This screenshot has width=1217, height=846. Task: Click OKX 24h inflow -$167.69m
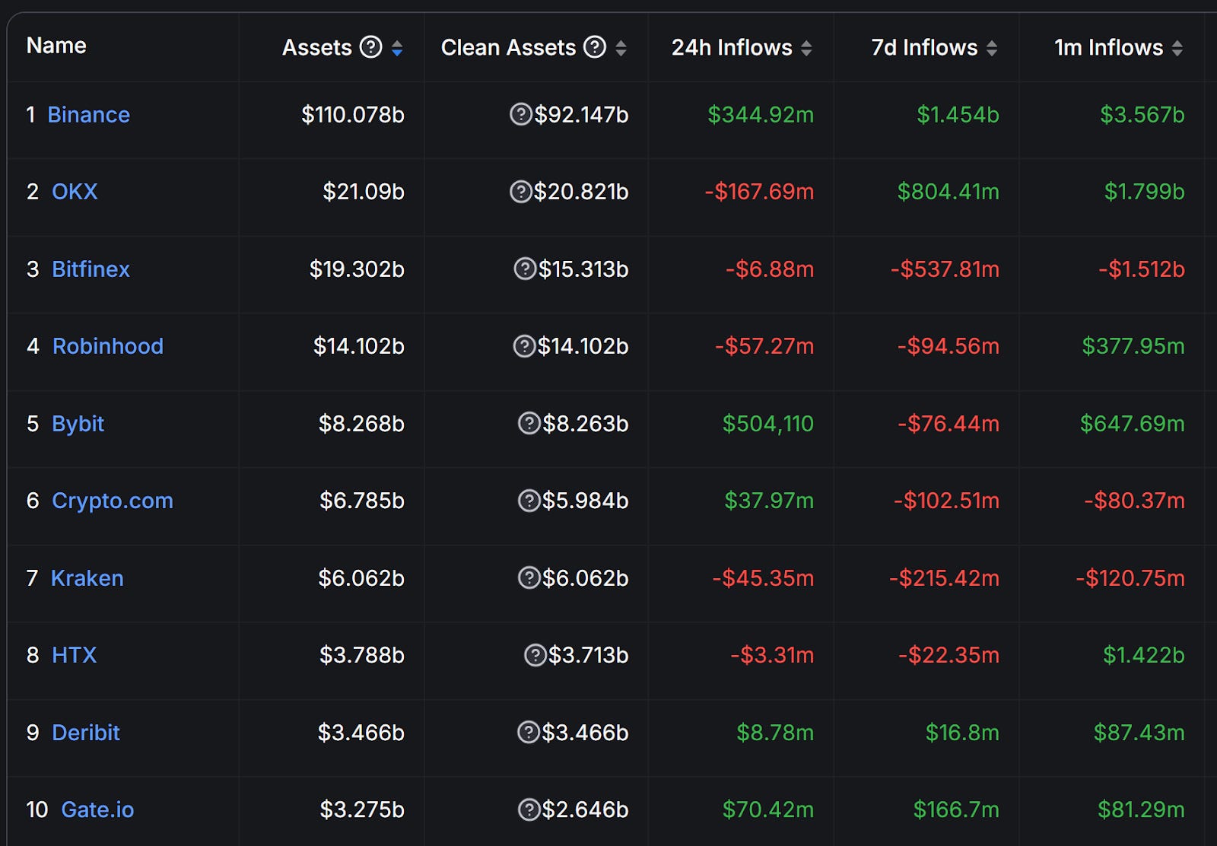[759, 192]
